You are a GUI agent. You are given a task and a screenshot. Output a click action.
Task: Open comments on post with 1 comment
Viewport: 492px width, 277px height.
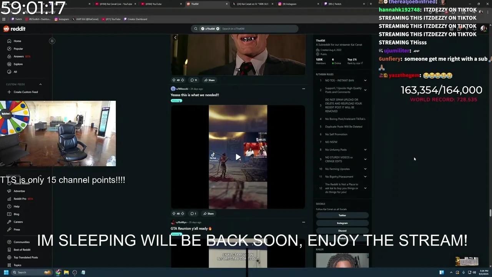[193, 214]
